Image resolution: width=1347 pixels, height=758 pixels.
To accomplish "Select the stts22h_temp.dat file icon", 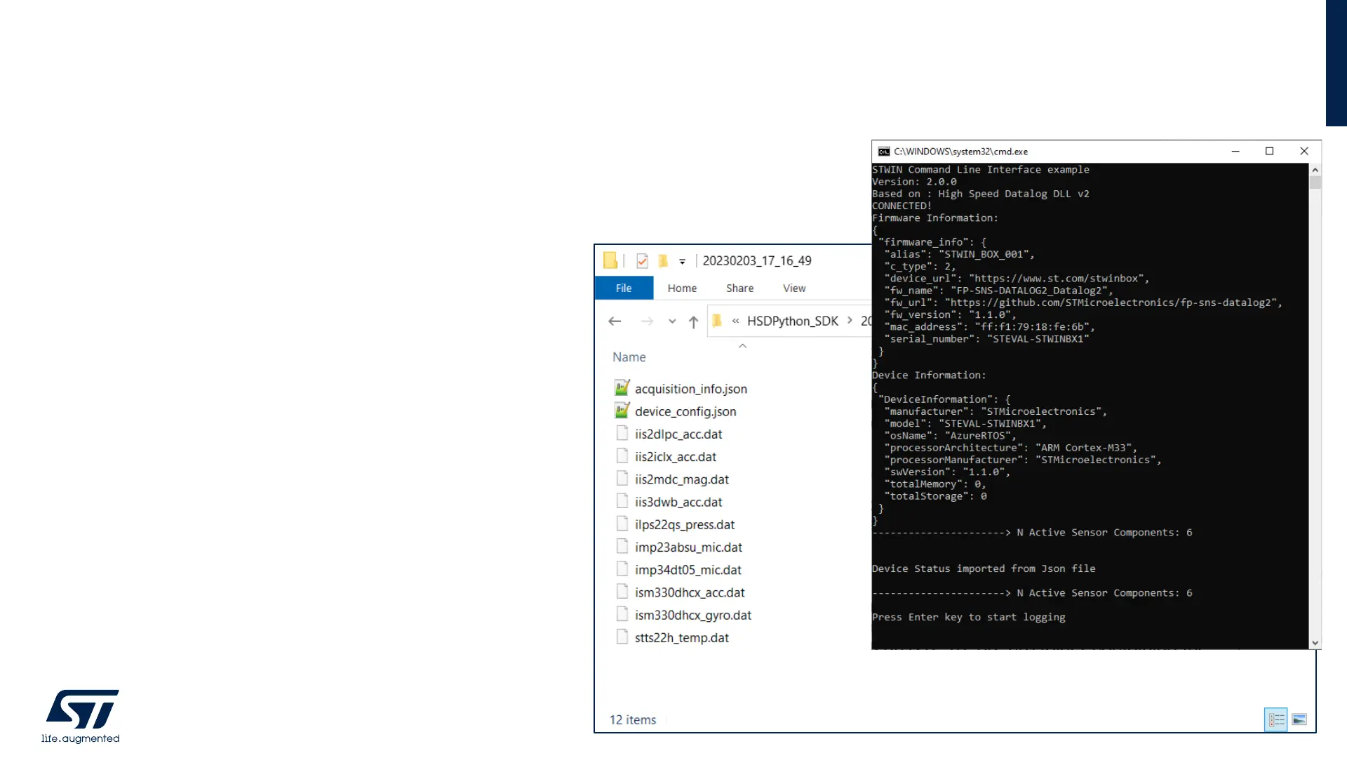I will [x=622, y=637].
